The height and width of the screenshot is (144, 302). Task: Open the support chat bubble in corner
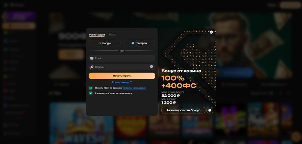tap(296, 137)
